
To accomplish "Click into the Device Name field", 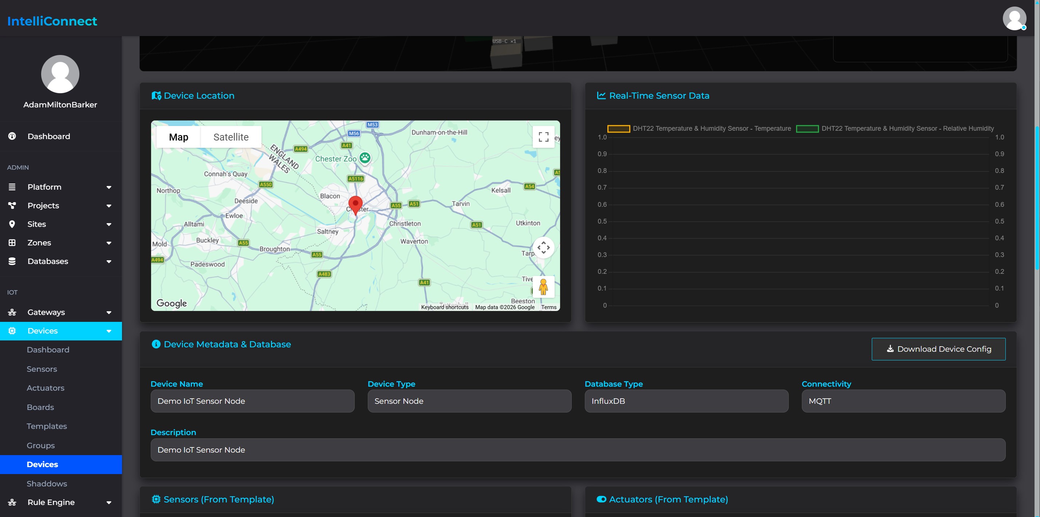I will click(x=252, y=401).
